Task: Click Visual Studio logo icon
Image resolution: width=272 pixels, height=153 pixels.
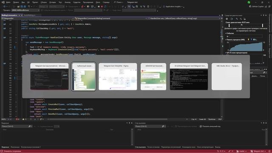Action: click(x=3, y=2)
